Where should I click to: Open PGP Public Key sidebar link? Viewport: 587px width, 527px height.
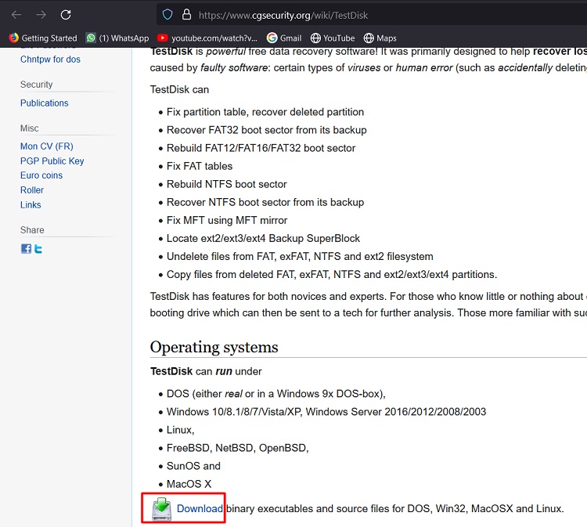point(52,161)
